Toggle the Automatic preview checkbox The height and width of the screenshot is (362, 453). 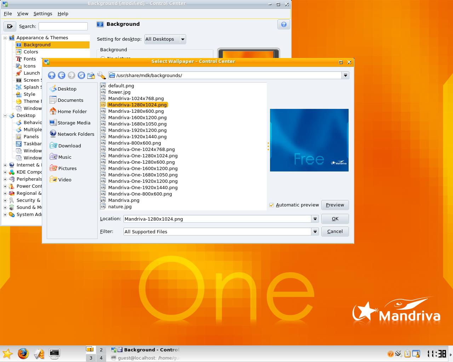click(272, 205)
